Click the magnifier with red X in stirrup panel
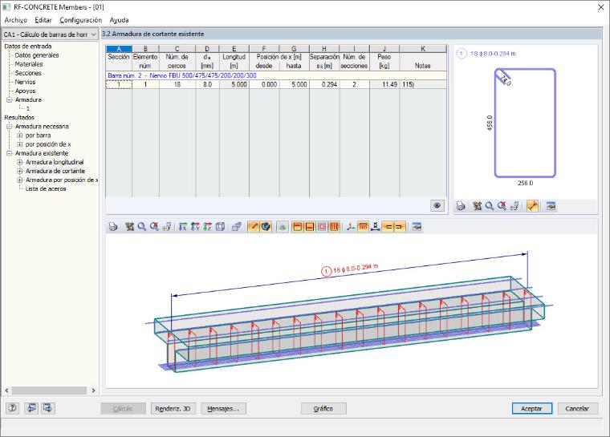The image size is (610, 437). tap(502, 206)
